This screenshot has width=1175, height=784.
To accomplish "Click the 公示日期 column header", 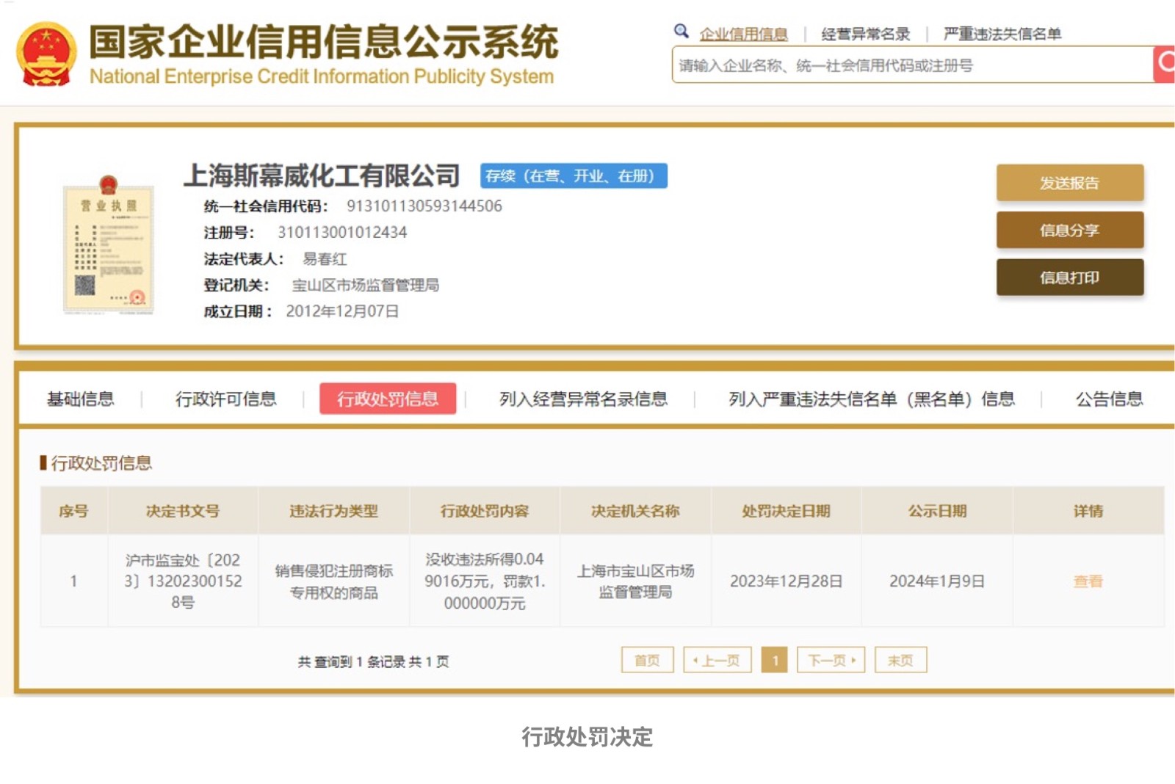I will click(937, 511).
